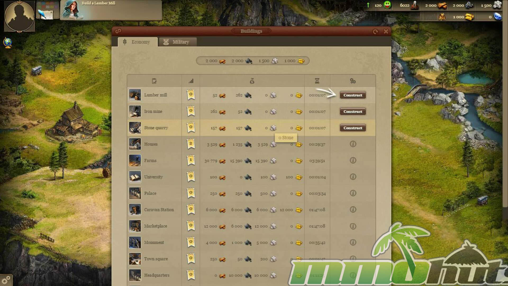The image size is (508, 286).
Task: Click the world globe map icon
Action: click(8, 42)
